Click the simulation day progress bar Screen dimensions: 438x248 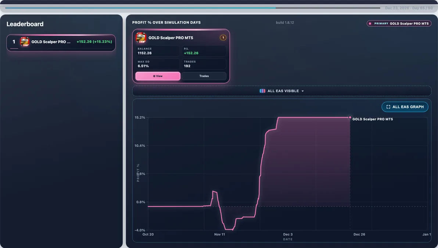193,8
